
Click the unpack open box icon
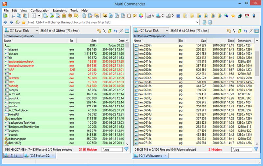[70, 16]
